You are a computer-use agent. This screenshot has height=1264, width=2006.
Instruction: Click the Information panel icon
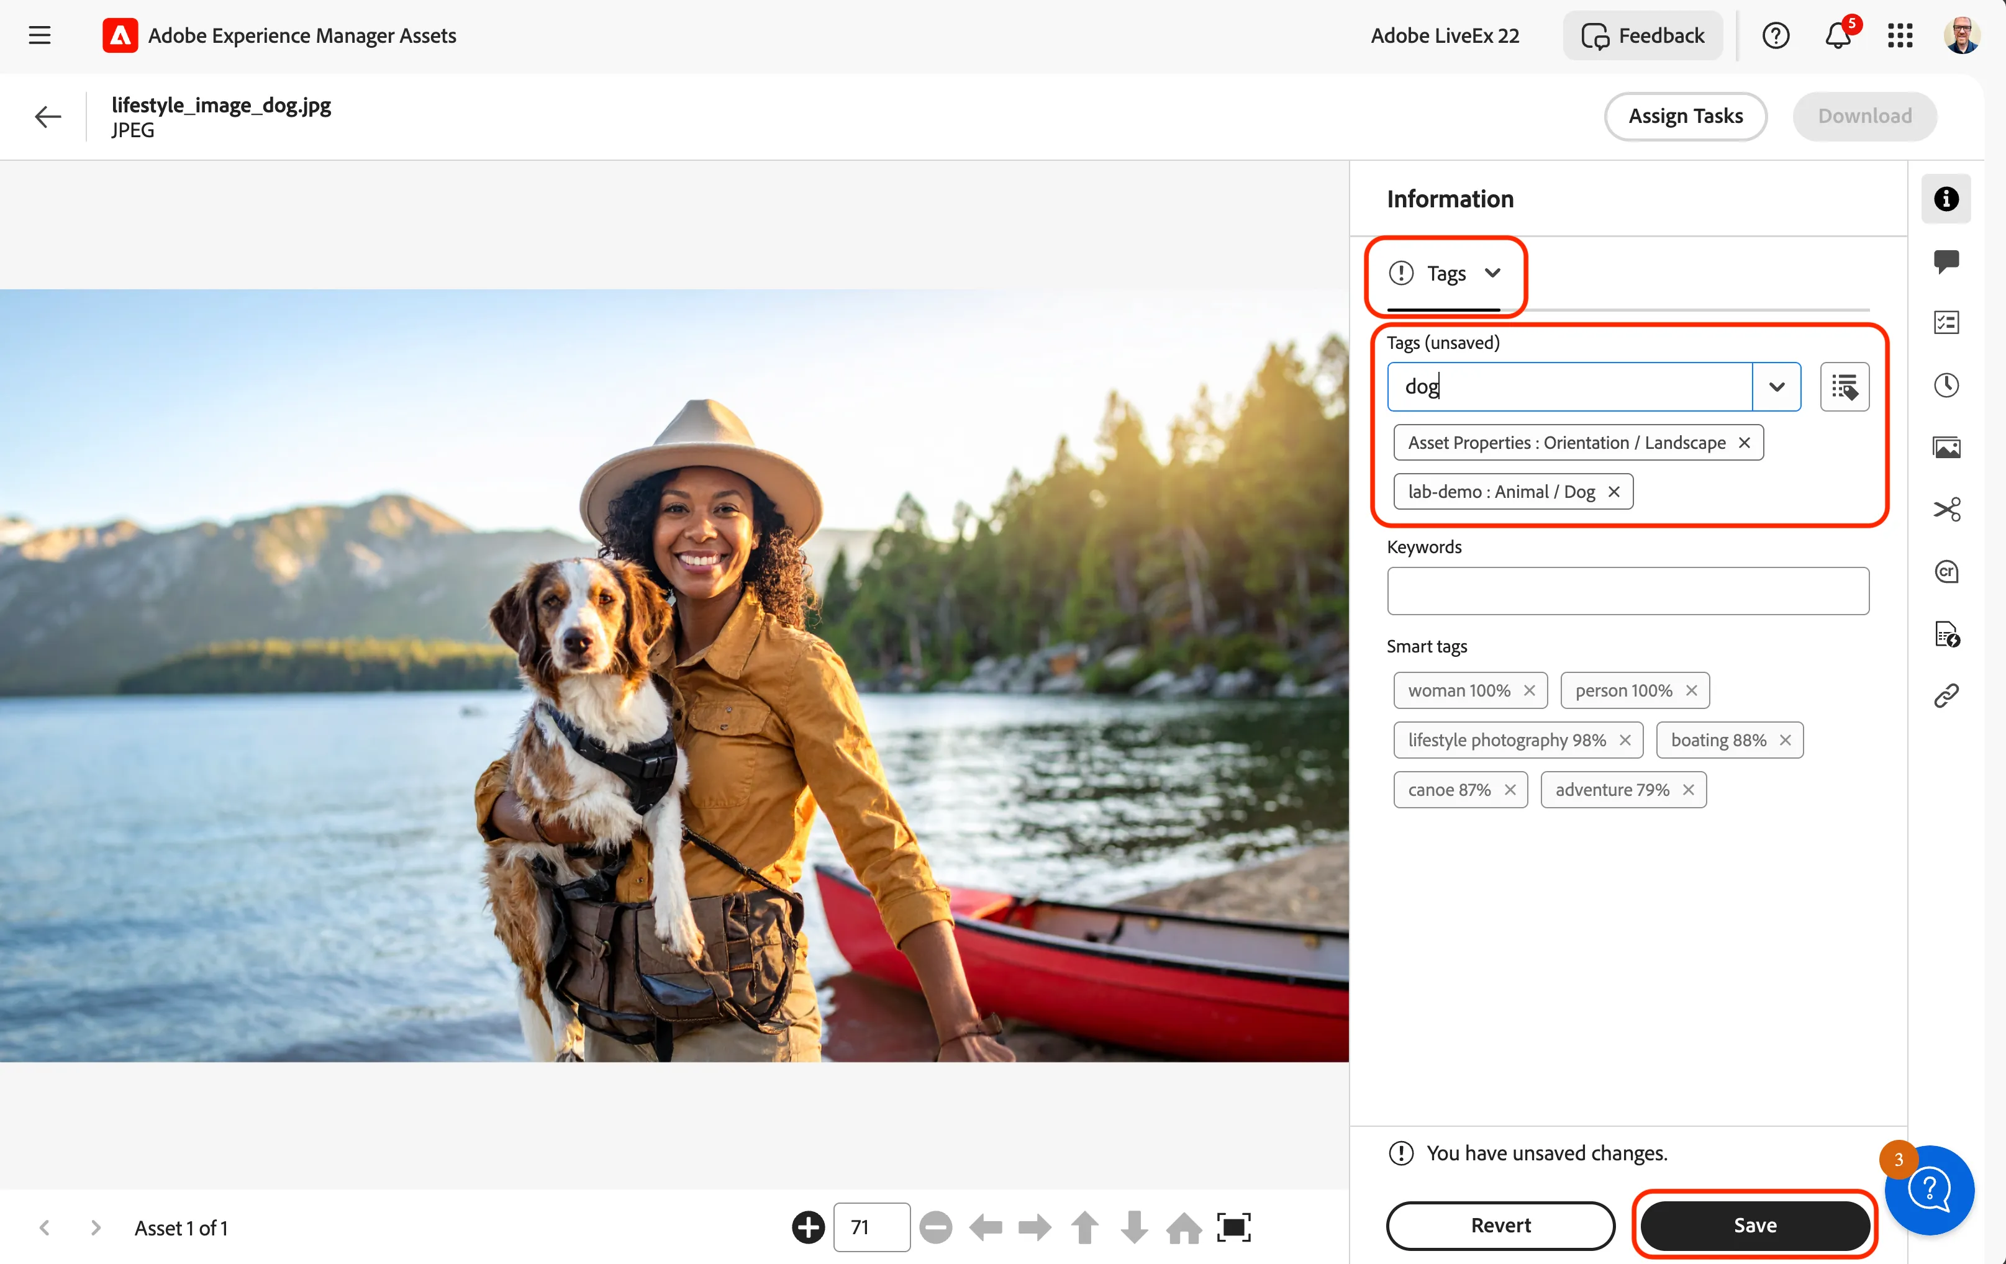click(x=1946, y=199)
